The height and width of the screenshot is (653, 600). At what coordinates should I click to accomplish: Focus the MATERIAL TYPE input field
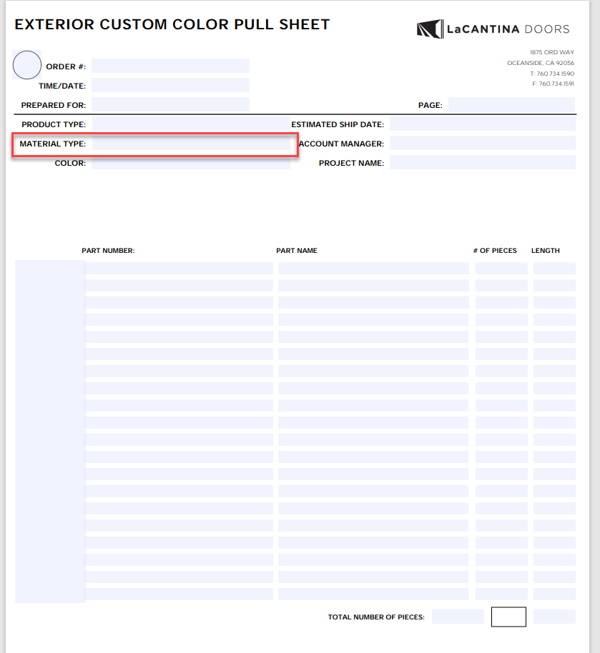pyautogui.click(x=191, y=144)
